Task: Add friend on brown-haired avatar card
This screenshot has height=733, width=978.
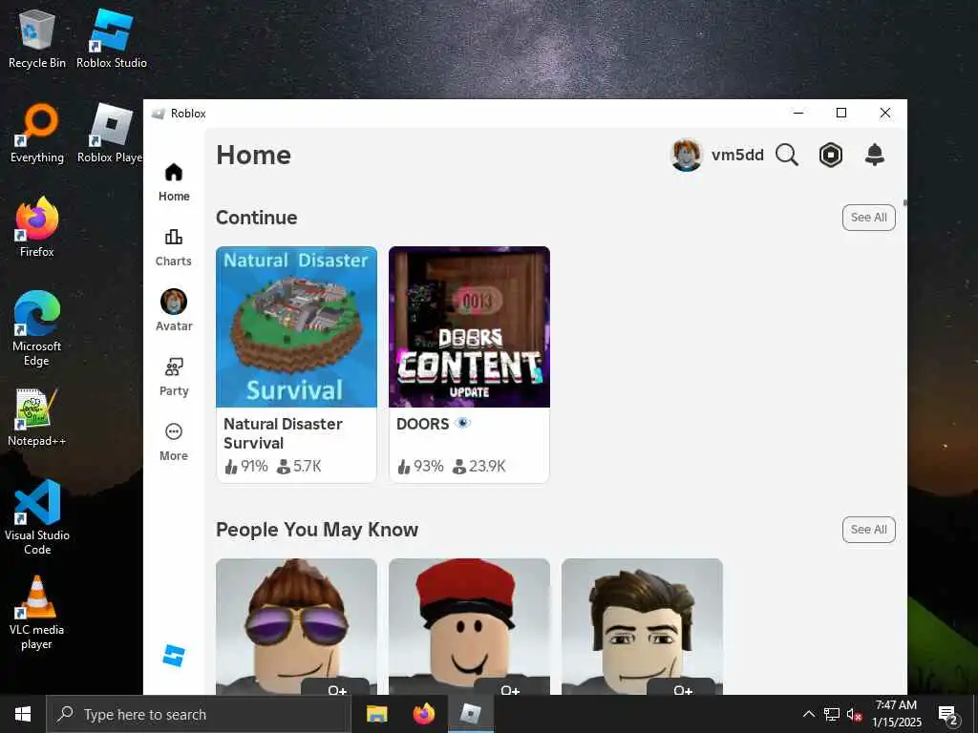Action: (683, 688)
